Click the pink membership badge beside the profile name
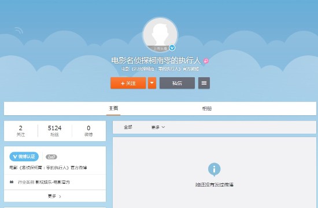The height and width of the screenshot is (208, 318). click(x=206, y=61)
